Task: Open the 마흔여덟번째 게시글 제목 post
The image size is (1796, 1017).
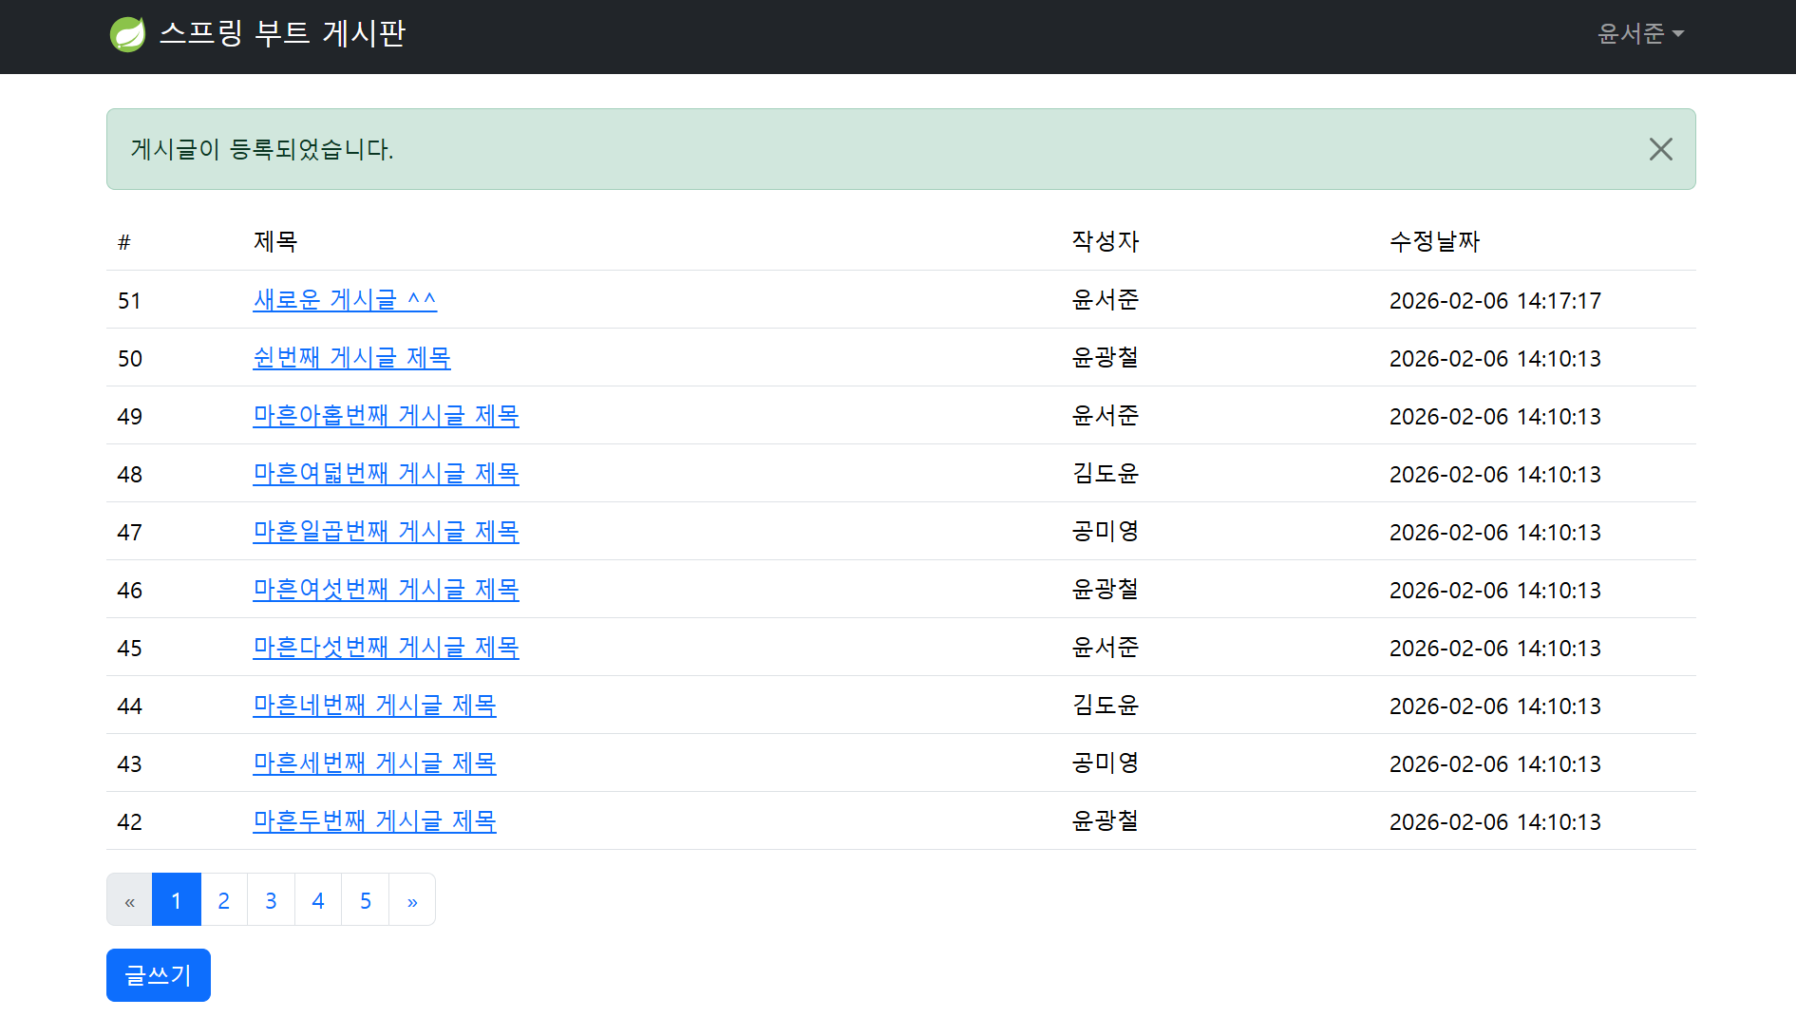Action: pyautogui.click(x=386, y=474)
